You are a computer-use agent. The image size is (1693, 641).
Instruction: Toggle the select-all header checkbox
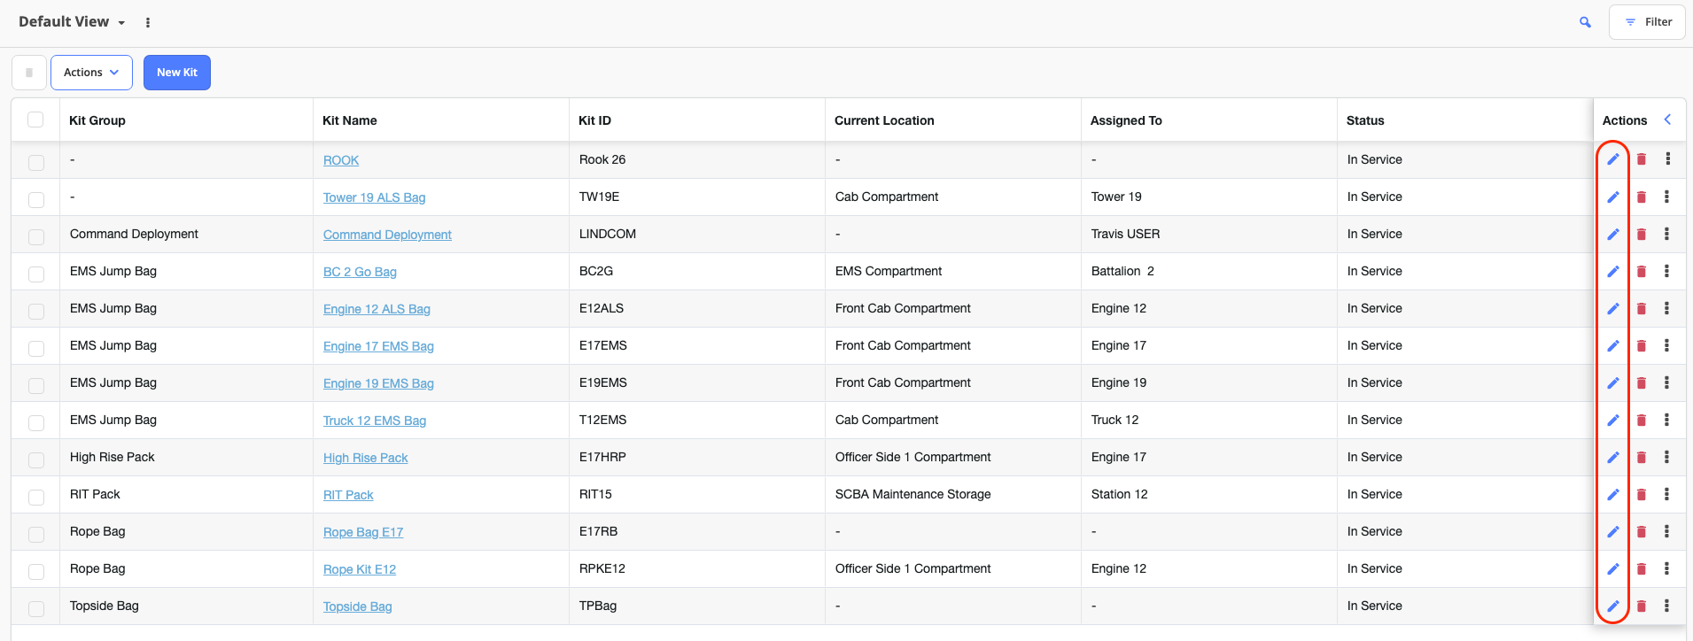click(35, 120)
